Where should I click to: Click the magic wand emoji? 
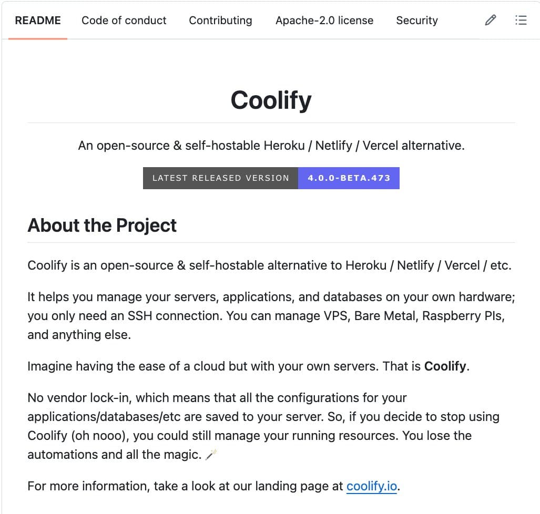click(210, 455)
